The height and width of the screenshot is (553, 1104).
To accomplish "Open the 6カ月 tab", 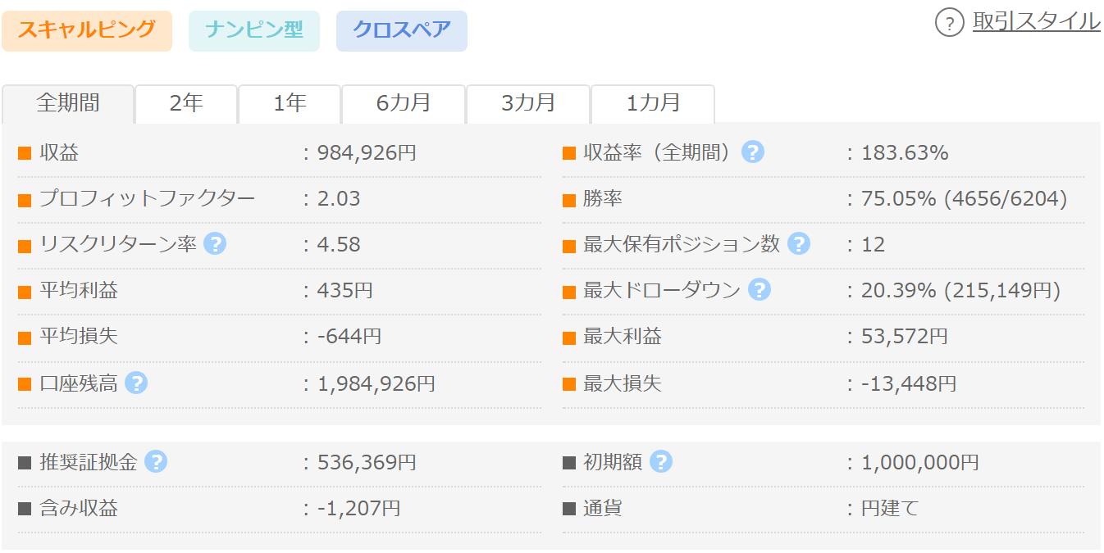I will pyautogui.click(x=404, y=104).
